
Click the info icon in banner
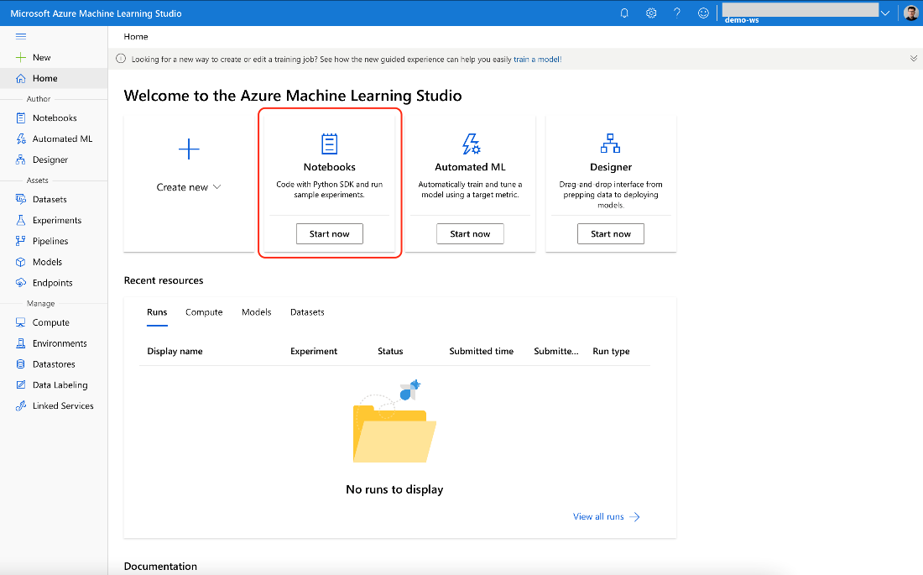122,59
